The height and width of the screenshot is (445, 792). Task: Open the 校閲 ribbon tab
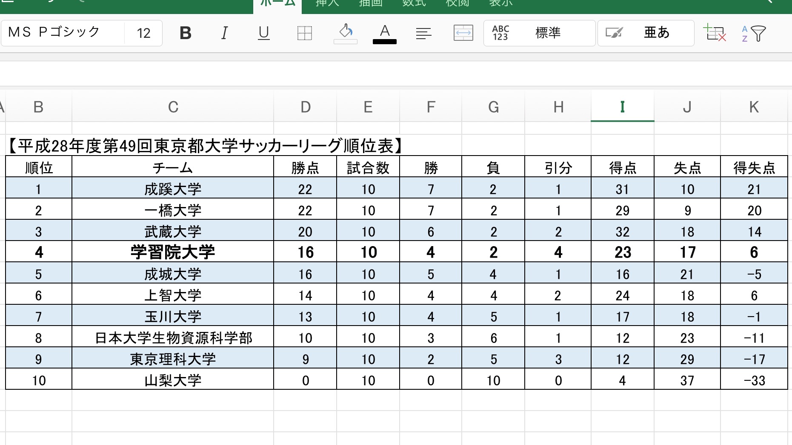point(457,4)
